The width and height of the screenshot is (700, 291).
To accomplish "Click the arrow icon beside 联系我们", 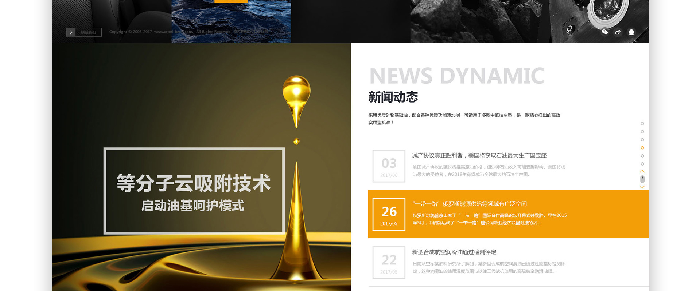I will (71, 32).
